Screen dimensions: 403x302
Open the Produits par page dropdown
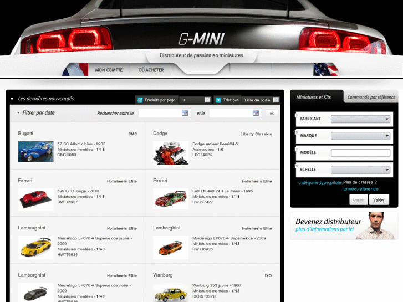195,100
